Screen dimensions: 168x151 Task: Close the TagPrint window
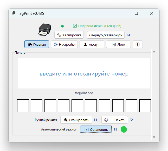pos(152,13)
